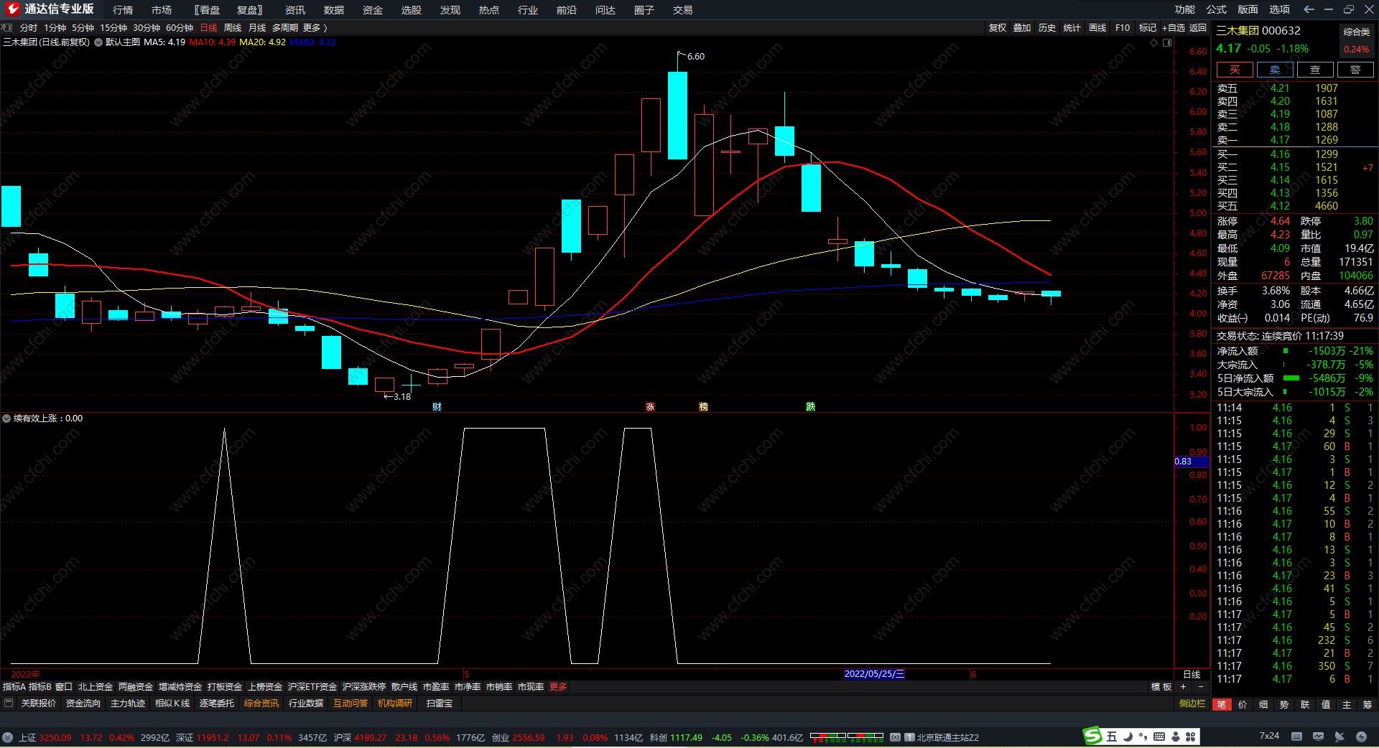Collapse the 续有效上涨 indicator panel
1379x748 pixels.
coord(6,419)
